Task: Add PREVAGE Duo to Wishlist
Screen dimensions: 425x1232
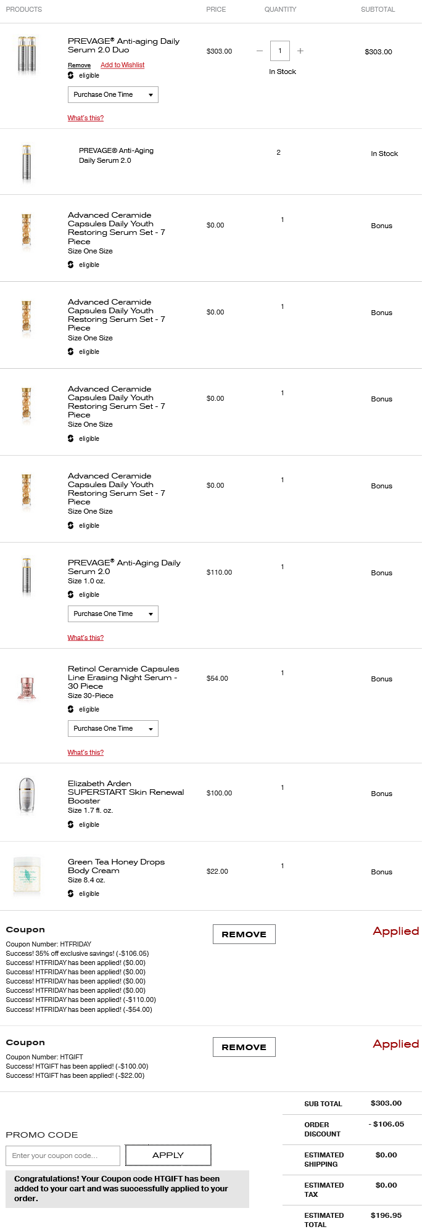Action: (122, 65)
